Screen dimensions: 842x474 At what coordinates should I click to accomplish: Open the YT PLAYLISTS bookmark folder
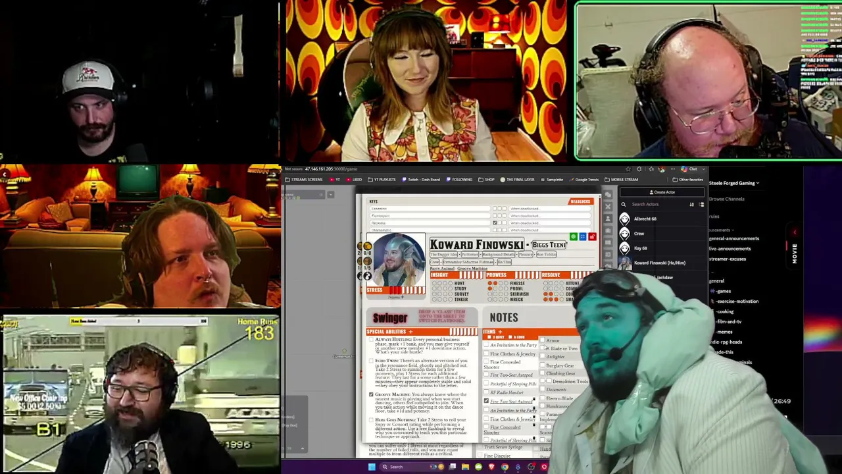pos(382,180)
